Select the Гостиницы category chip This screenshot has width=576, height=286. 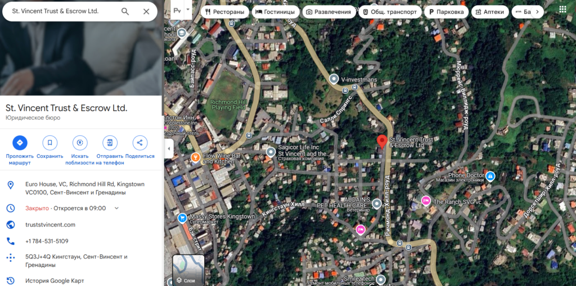[x=275, y=12]
